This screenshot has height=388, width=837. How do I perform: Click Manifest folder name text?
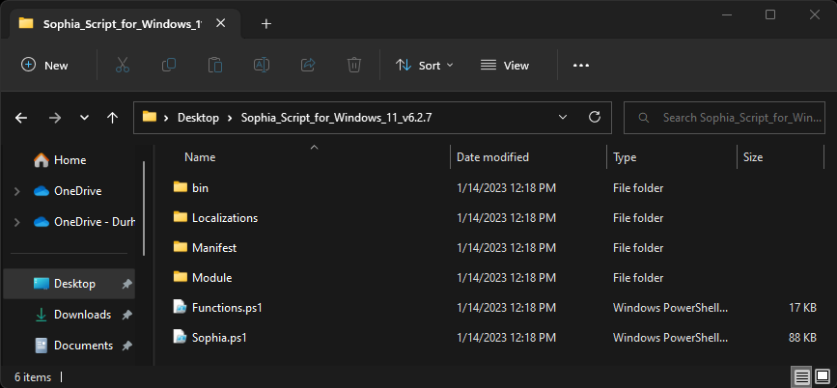point(214,248)
